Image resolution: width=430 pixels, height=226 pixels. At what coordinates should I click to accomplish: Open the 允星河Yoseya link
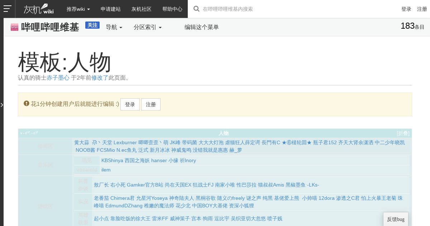point(152,198)
